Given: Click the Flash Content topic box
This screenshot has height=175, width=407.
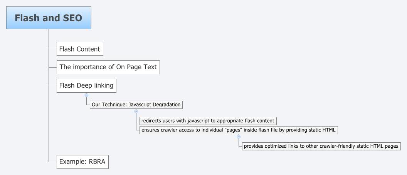Looking at the screenshot, I should 80,49.
